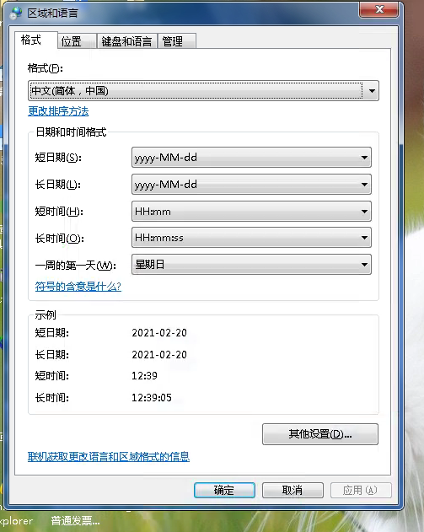Open the 普通发票 taskbar item
Viewport: 424px width, 532px height.
(x=75, y=520)
